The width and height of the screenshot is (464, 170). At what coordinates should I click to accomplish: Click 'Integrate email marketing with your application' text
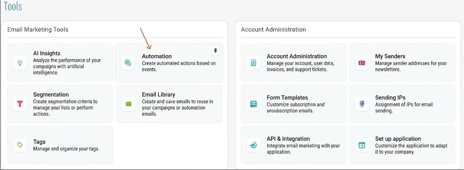(303, 149)
